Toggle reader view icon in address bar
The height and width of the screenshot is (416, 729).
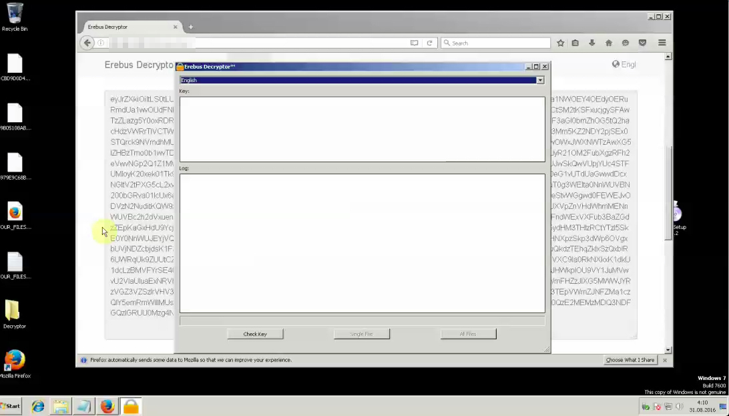[x=415, y=43]
